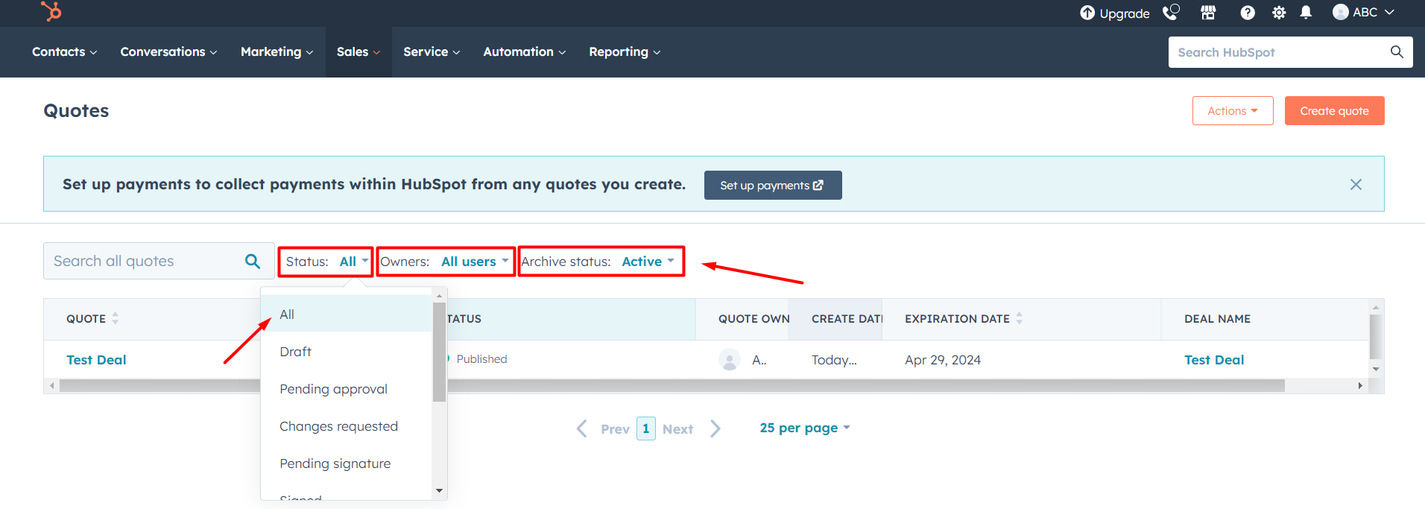This screenshot has height=509, width=1425.
Task: Click the Set up payments button
Action: coord(773,185)
